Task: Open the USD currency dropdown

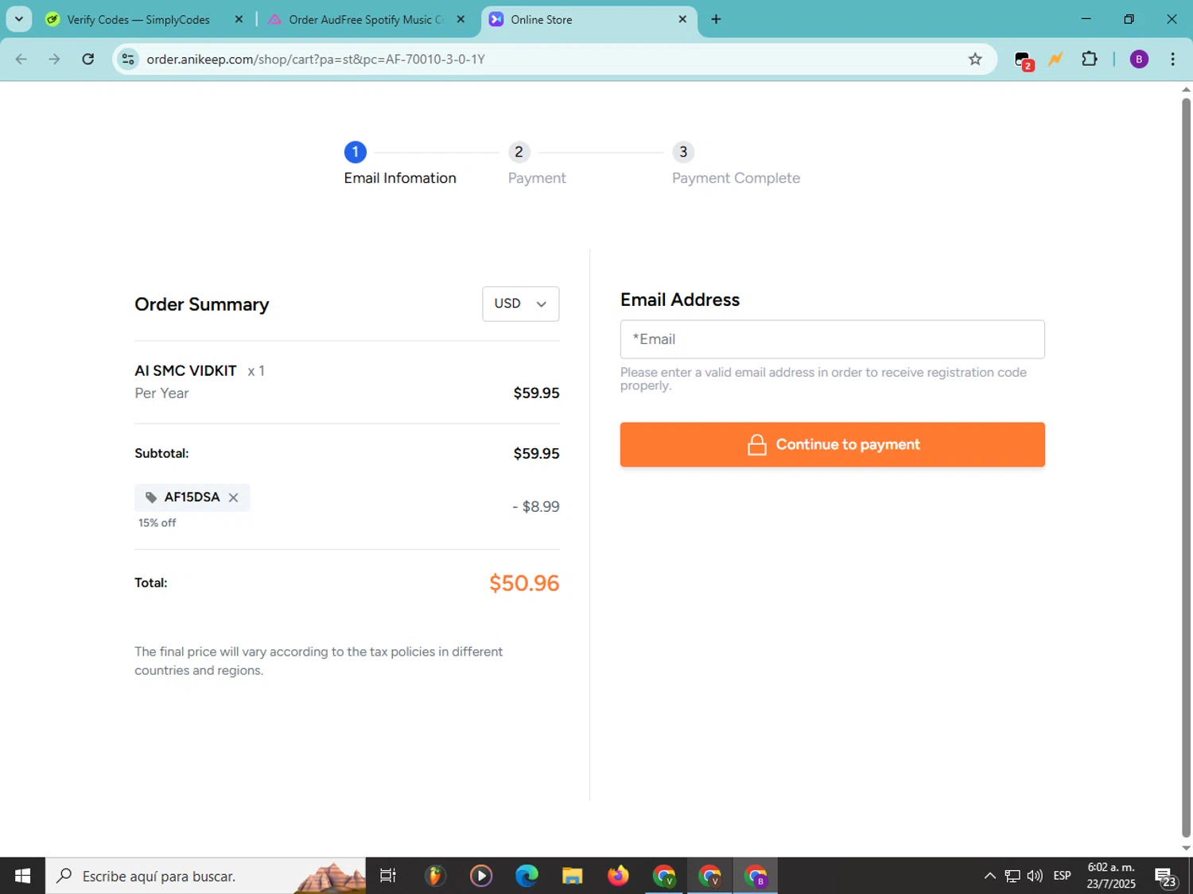Action: point(520,304)
